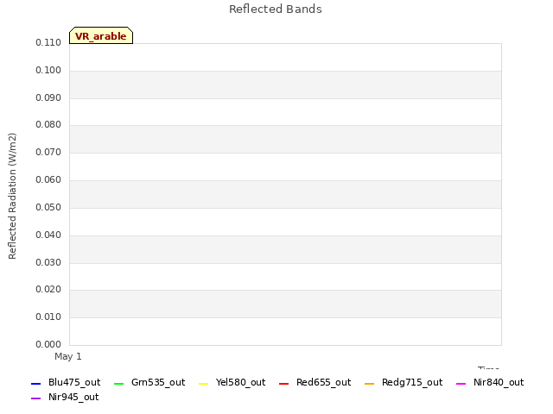553x414 pixels.
Task: Click the orange Redg715_out color marker
Action: pos(369,383)
